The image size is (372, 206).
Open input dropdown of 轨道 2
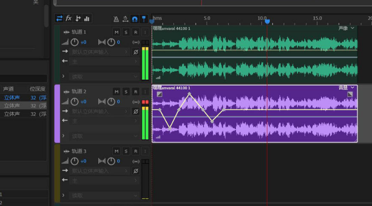100,111
